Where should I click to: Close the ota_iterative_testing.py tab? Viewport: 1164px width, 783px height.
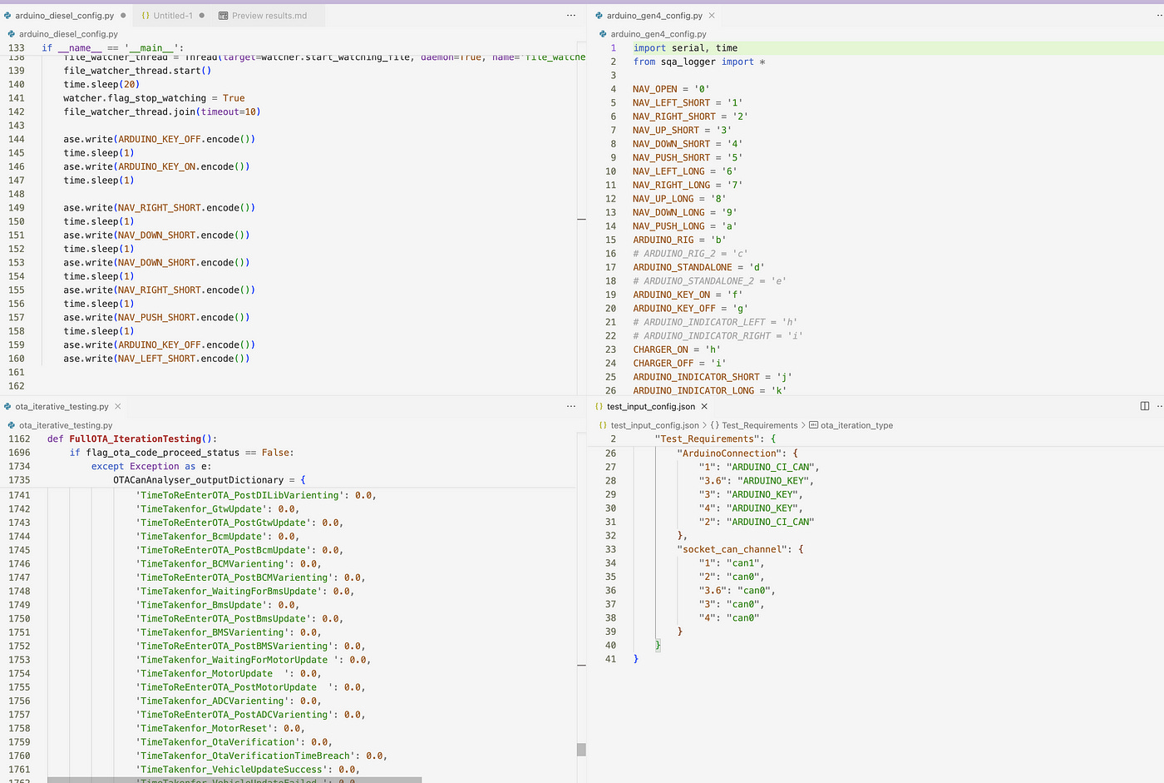pyautogui.click(x=117, y=406)
